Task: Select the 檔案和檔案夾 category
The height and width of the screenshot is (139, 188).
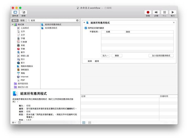Action: point(26,66)
